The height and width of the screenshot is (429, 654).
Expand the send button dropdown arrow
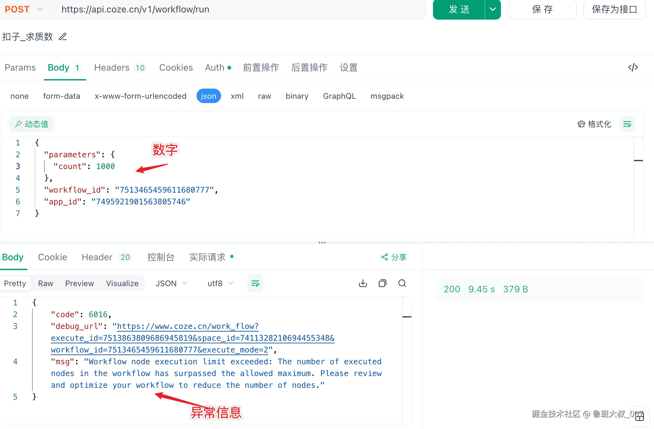[x=492, y=9]
